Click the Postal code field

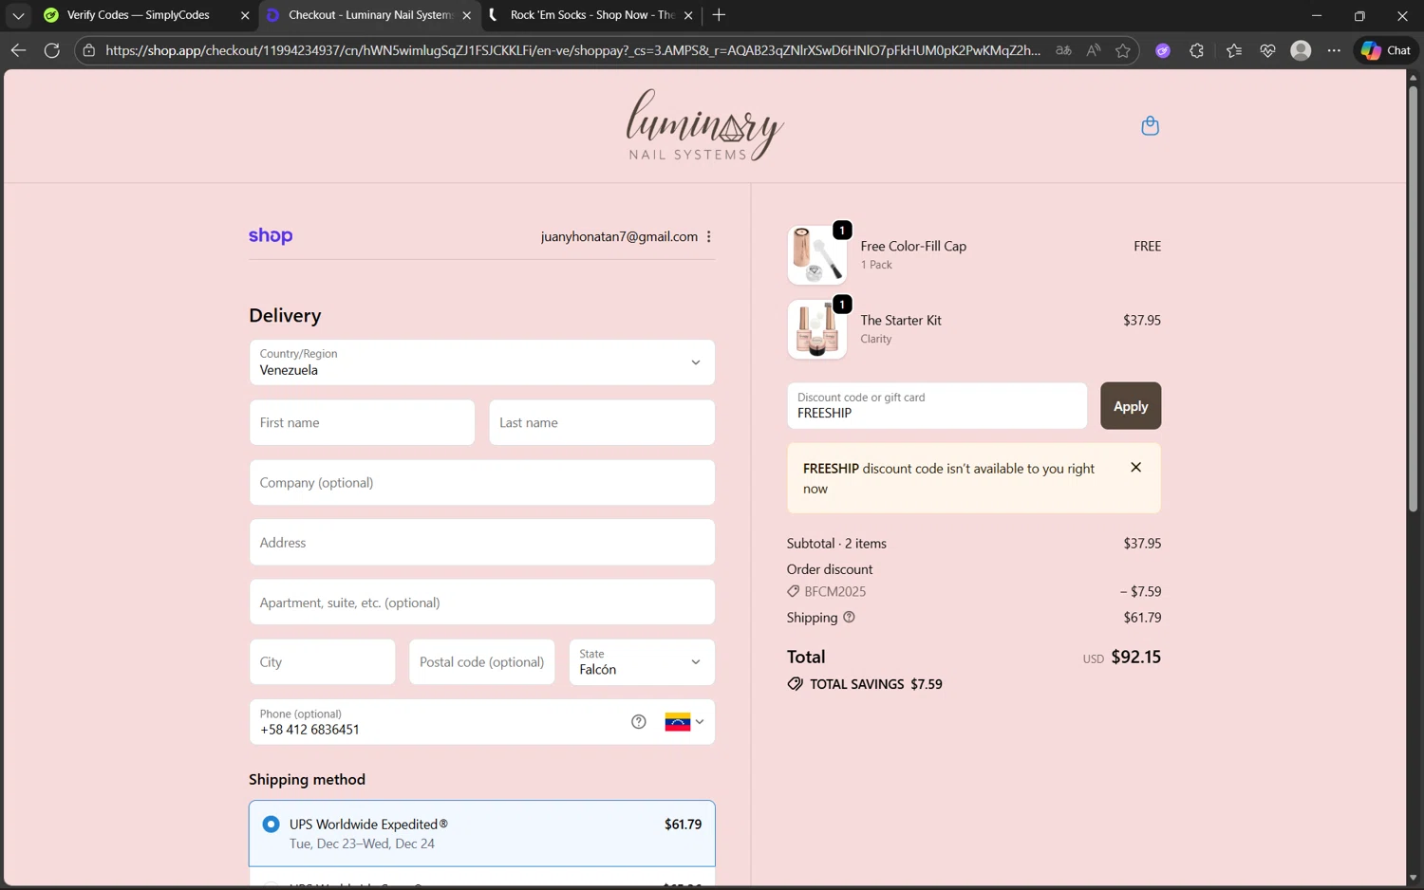481,661
